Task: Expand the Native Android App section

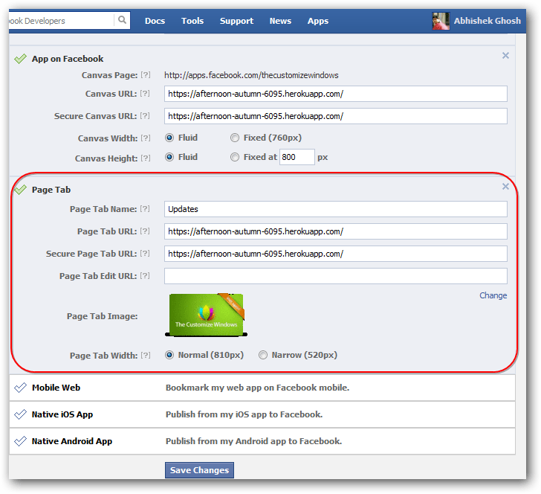Action: tap(262, 441)
